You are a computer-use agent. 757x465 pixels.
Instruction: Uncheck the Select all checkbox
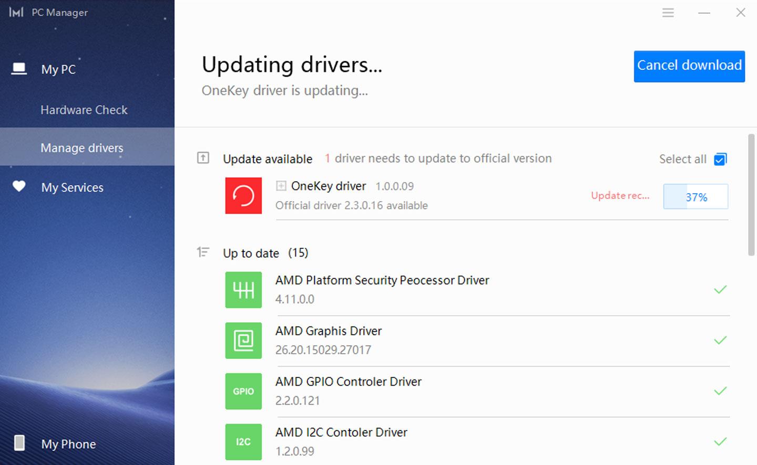coord(720,159)
